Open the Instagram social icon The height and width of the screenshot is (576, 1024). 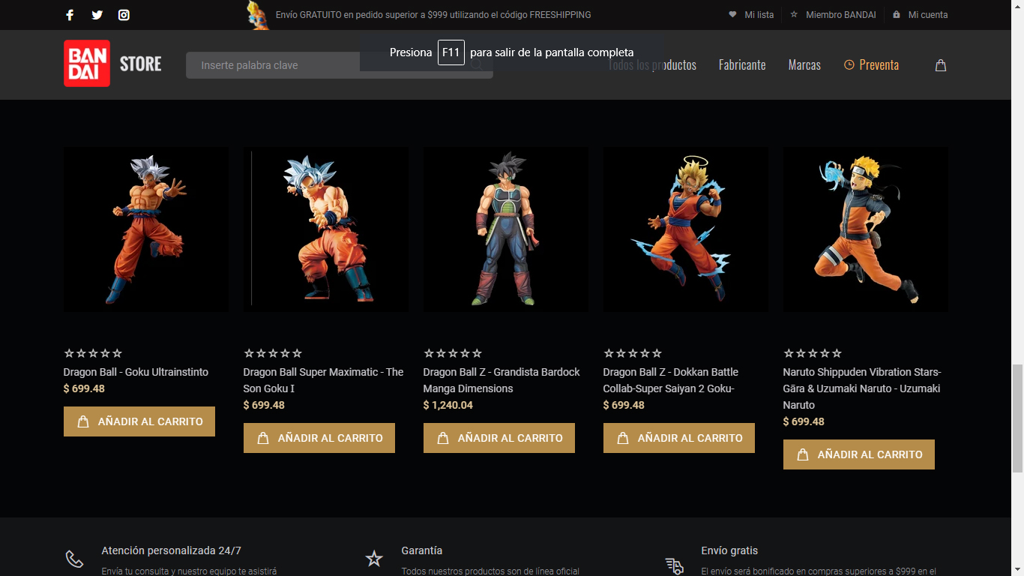pyautogui.click(x=124, y=15)
